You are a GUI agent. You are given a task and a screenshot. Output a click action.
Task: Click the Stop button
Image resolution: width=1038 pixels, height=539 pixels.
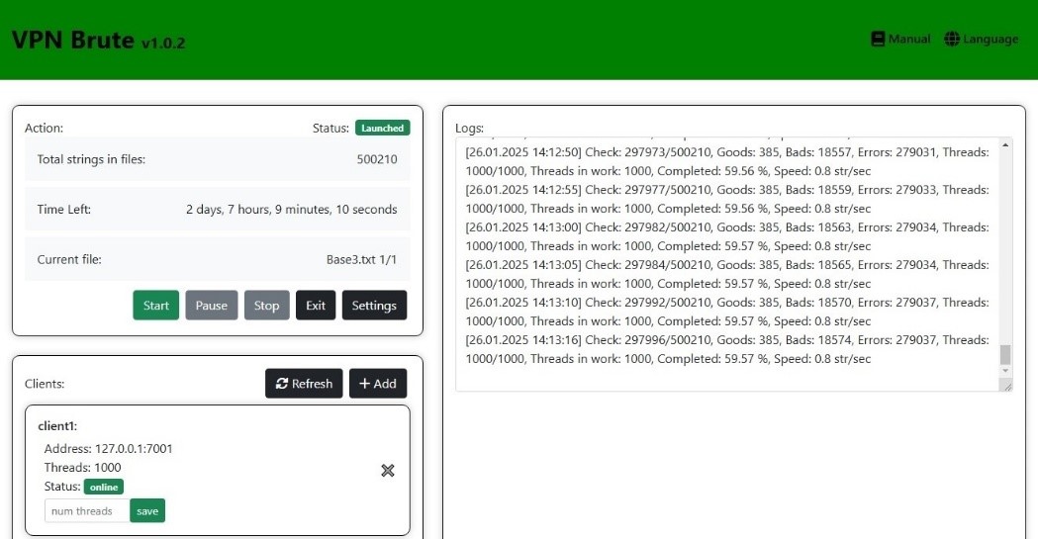pos(267,306)
